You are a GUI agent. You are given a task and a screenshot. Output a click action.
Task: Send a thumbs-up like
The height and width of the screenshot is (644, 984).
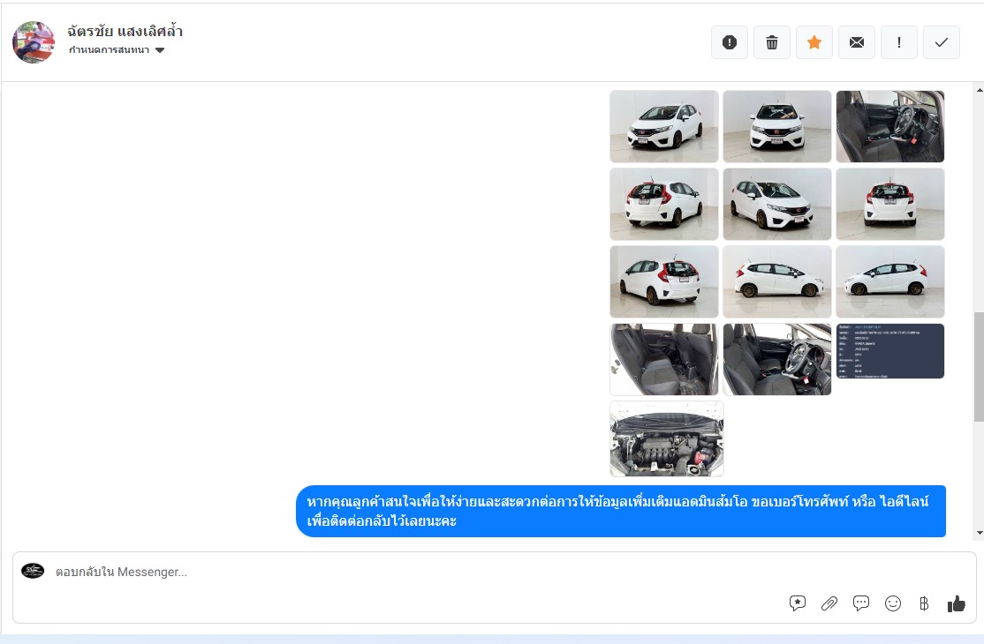pyautogui.click(x=957, y=603)
